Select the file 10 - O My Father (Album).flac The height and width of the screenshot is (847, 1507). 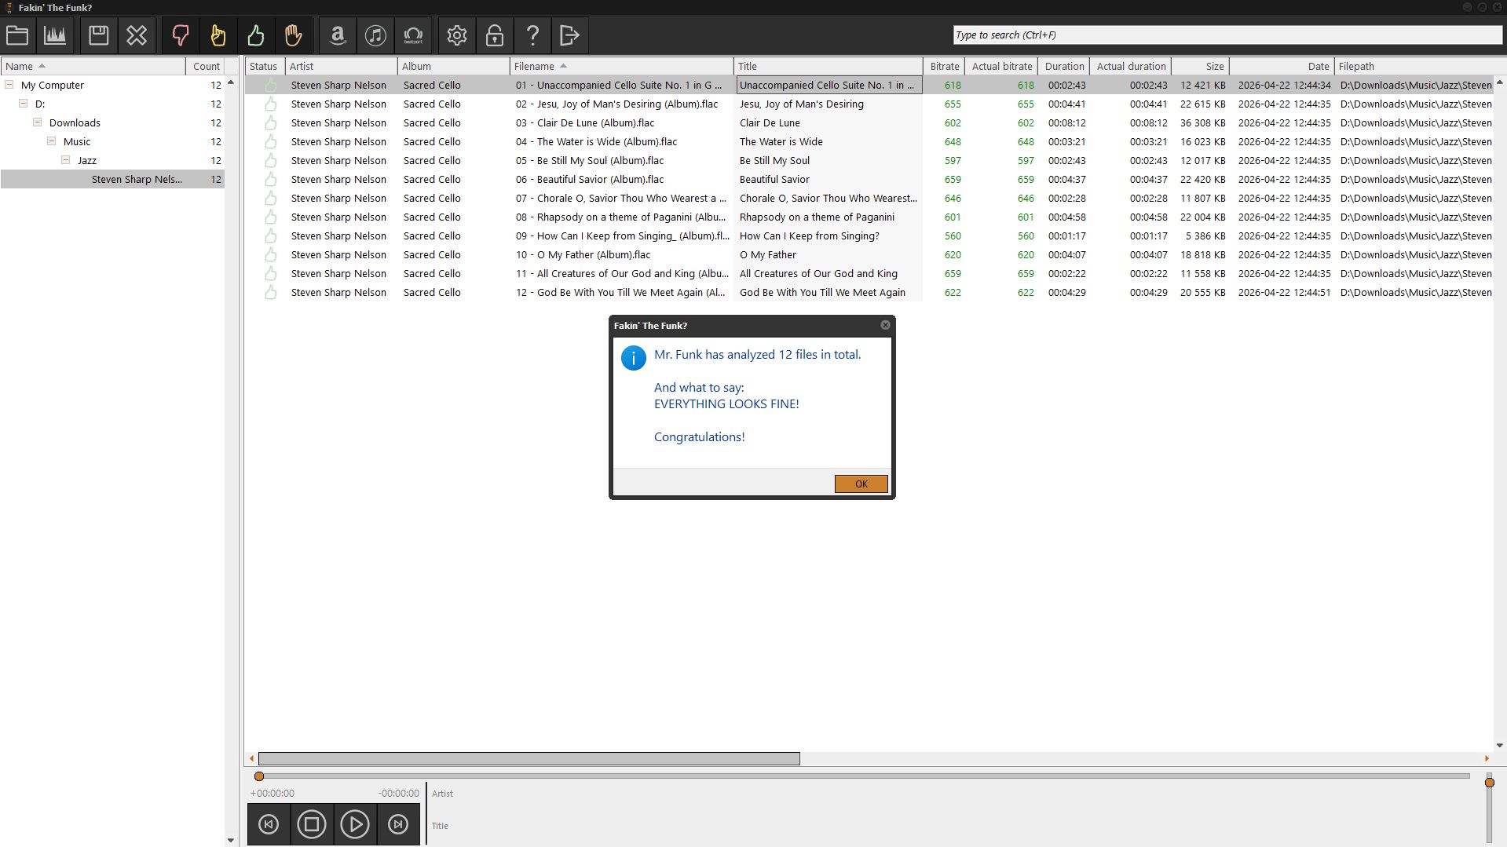(x=583, y=254)
